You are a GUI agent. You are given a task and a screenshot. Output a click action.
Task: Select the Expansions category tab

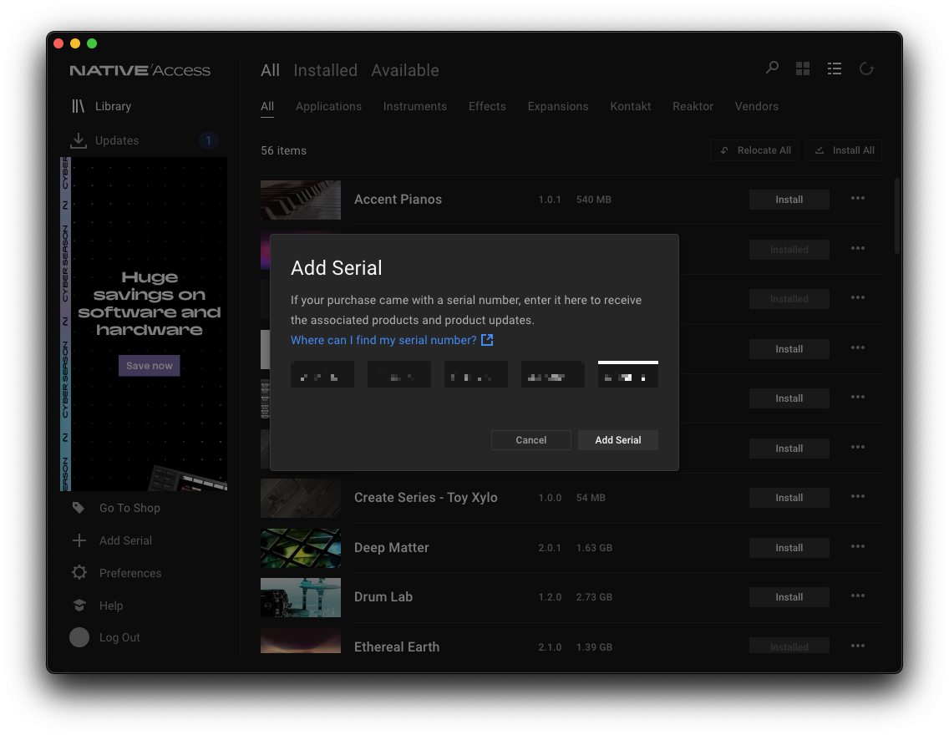[x=557, y=106]
